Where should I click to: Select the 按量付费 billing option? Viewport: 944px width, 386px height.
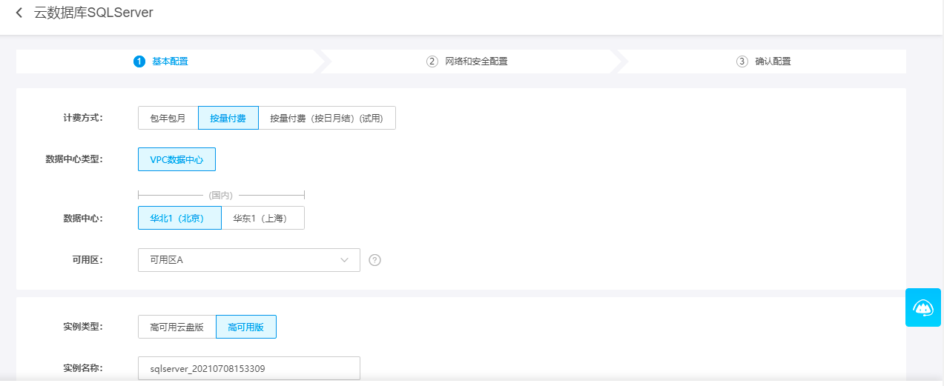(228, 118)
